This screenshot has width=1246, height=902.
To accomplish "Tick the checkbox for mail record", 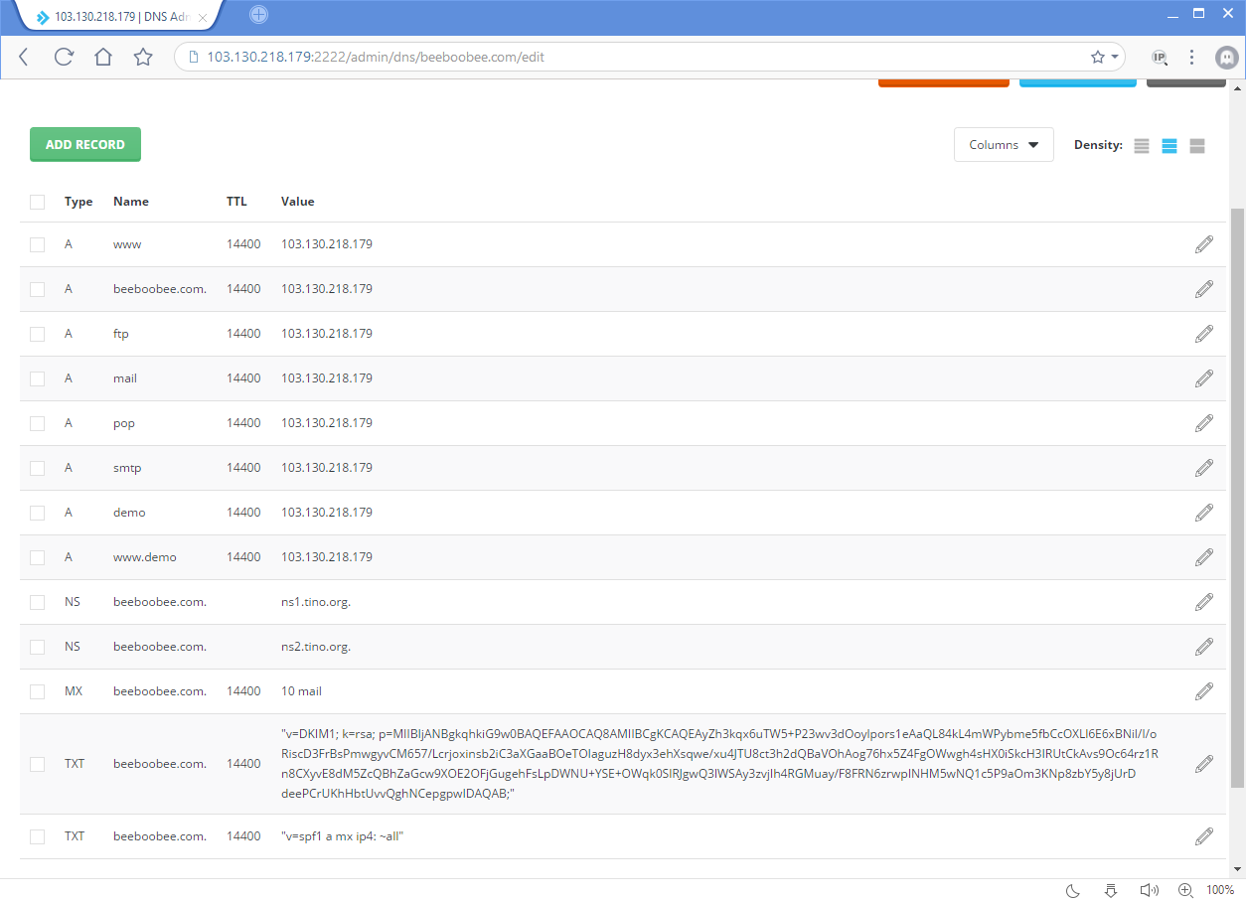I will point(38,378).
